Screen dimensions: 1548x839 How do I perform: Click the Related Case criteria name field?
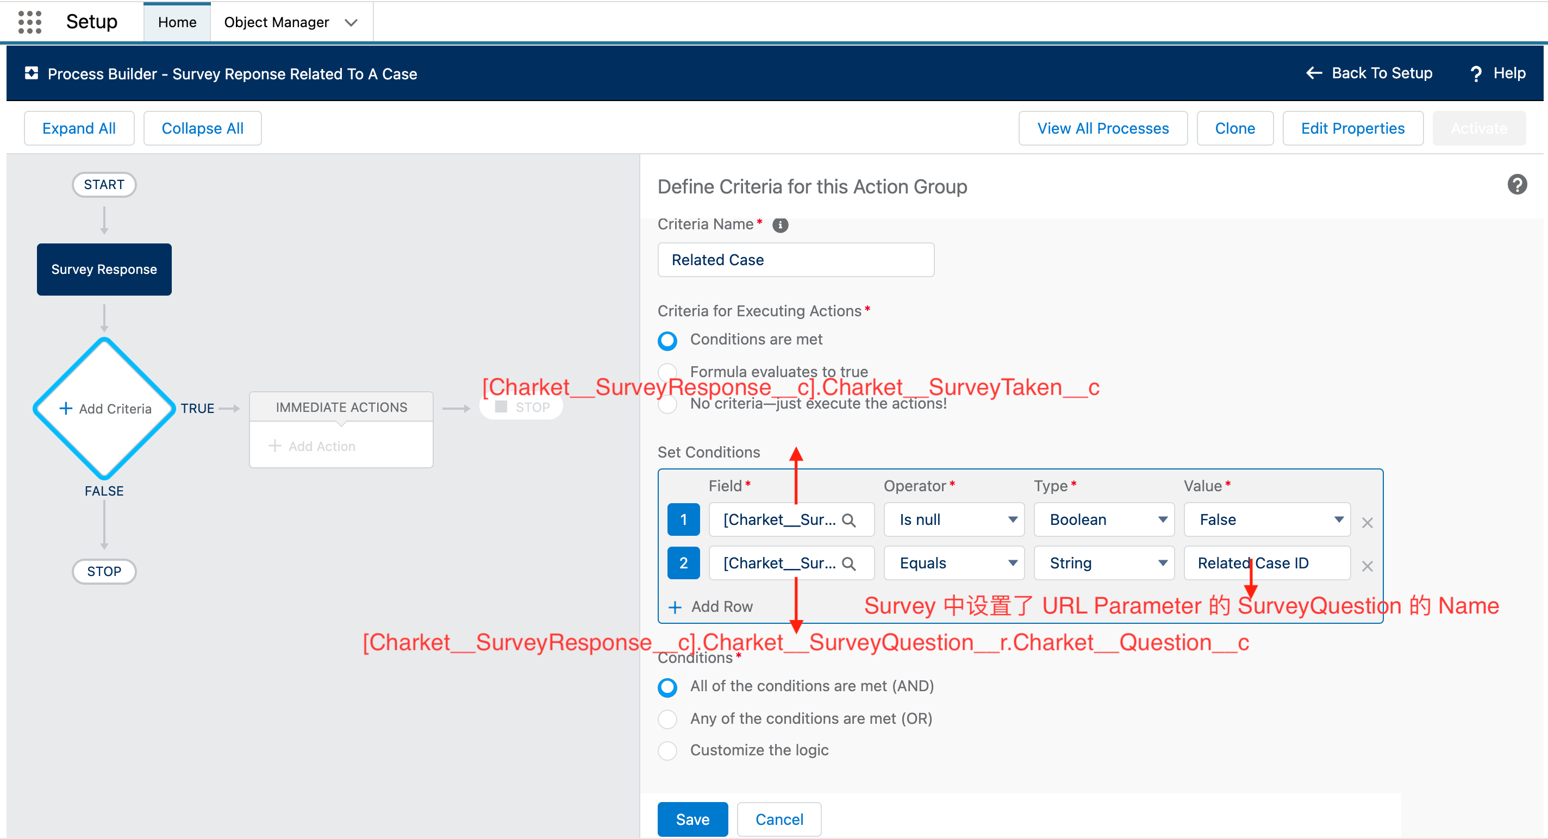796,260
